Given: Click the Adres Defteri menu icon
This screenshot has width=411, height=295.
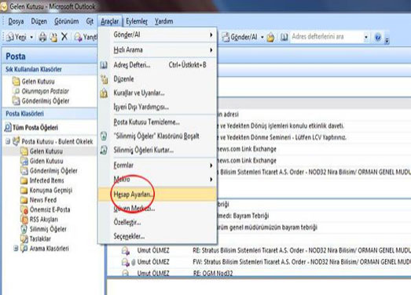Looking at the screenshot, I should click(x=104, y=65).
